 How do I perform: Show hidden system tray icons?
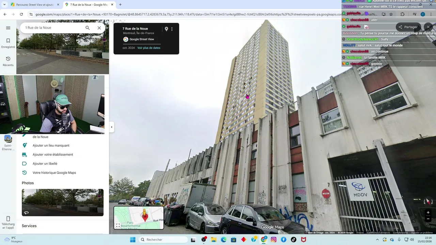tap(377, 240)
